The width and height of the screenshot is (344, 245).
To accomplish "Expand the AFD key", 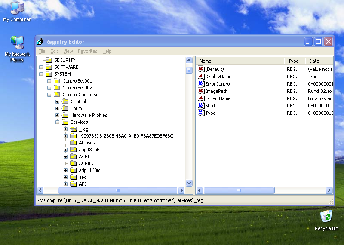I will [65, 184].
